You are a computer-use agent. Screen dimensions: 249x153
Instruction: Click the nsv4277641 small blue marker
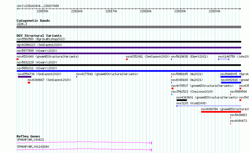pos(77,77)
